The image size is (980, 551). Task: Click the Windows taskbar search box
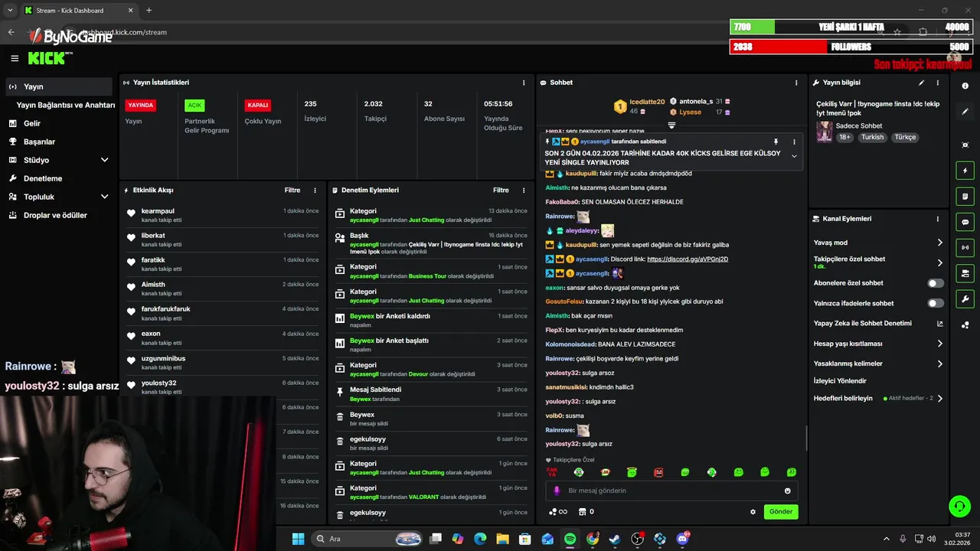368,539
